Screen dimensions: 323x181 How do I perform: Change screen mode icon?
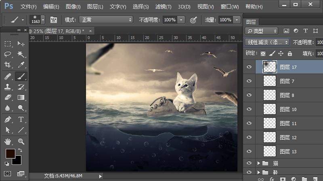click(21, 174)
